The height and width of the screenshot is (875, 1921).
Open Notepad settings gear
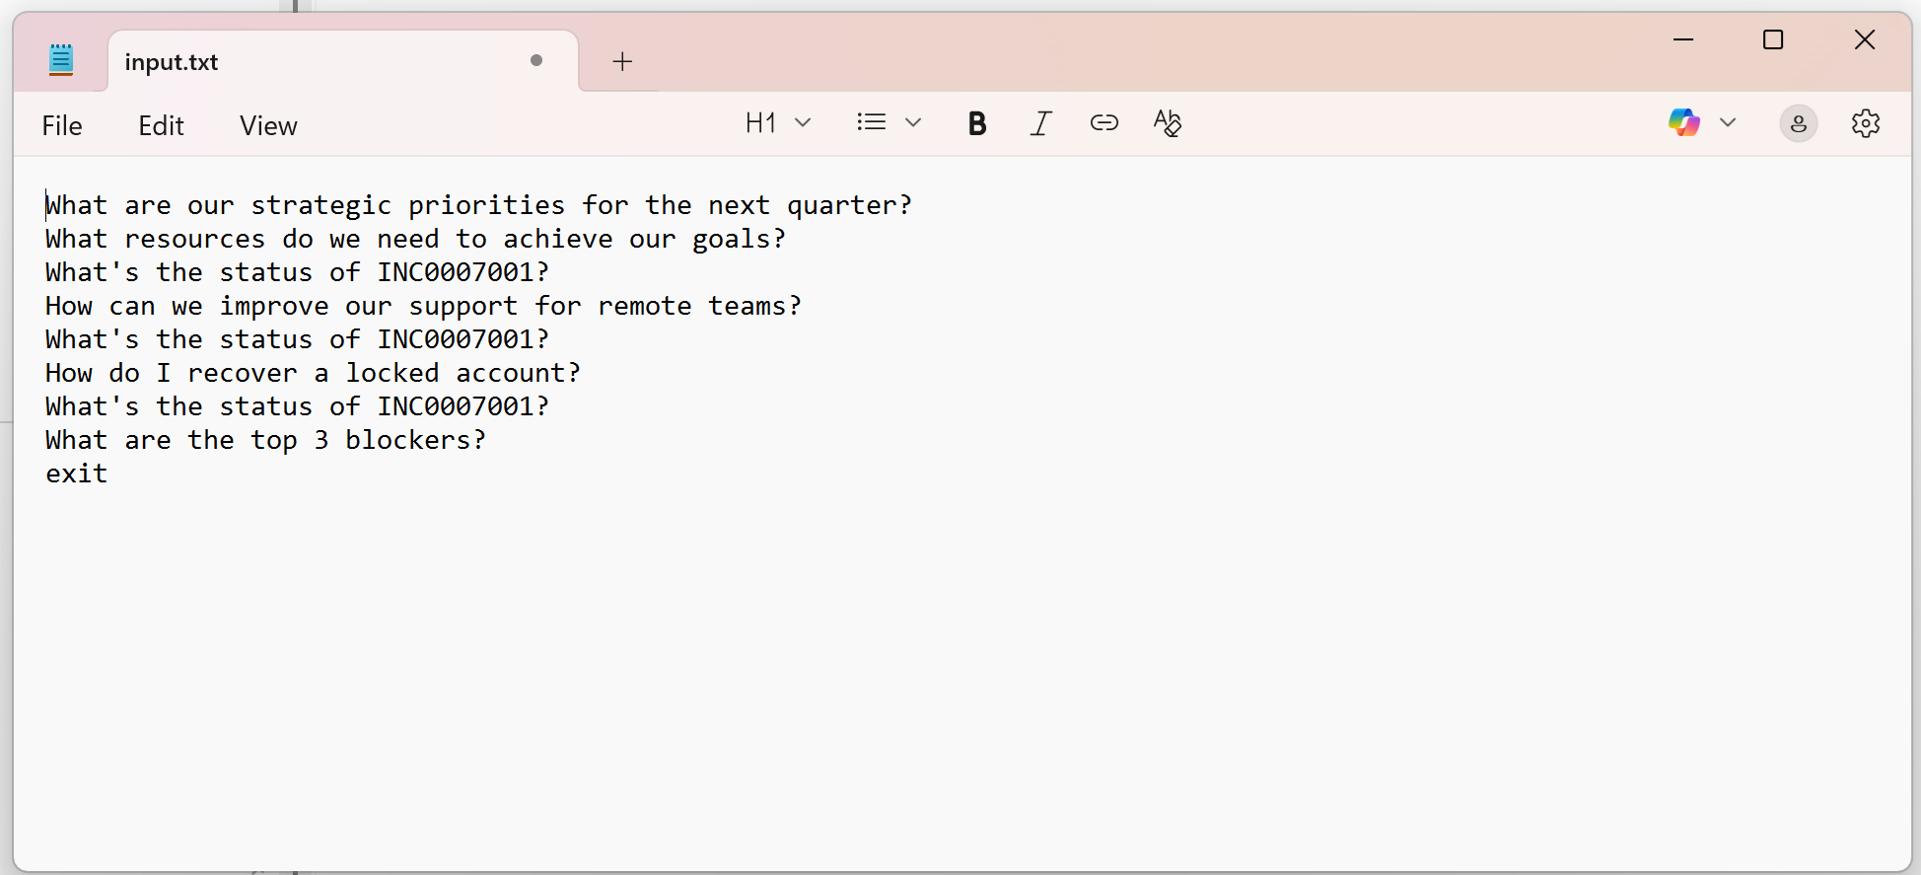pos(1866,123)
